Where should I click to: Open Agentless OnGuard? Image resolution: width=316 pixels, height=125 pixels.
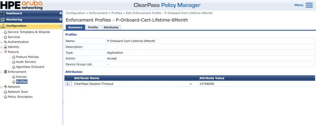[30, 67]
